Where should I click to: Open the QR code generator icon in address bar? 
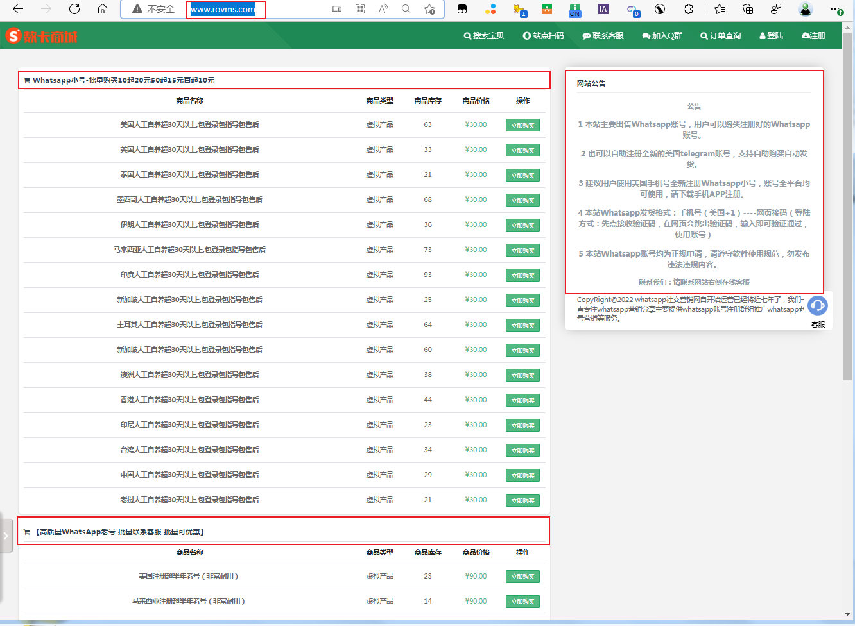pos(360,9)
